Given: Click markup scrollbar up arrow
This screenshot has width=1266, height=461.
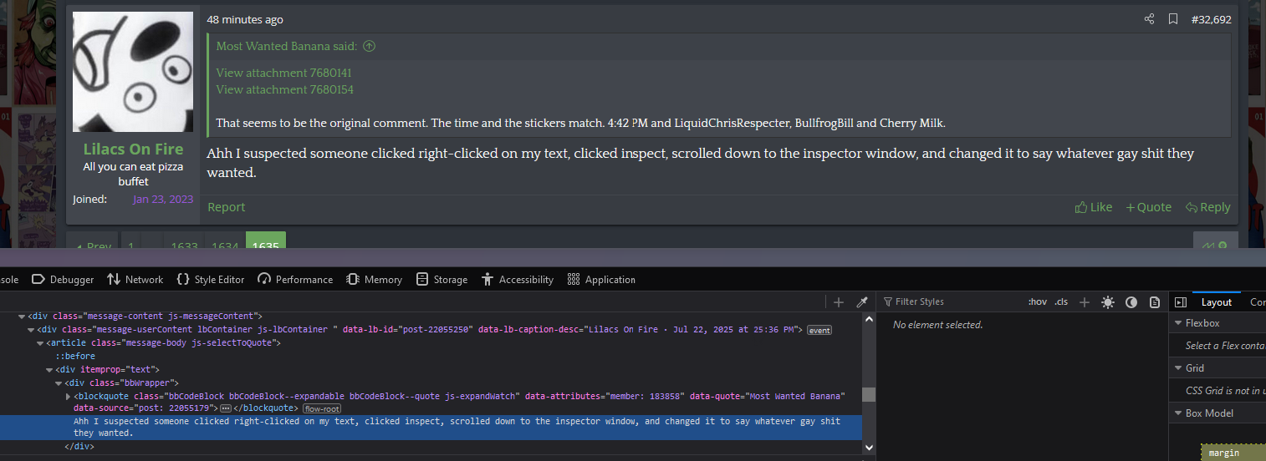Looking at the screenshot, I should tap(869, 319).
